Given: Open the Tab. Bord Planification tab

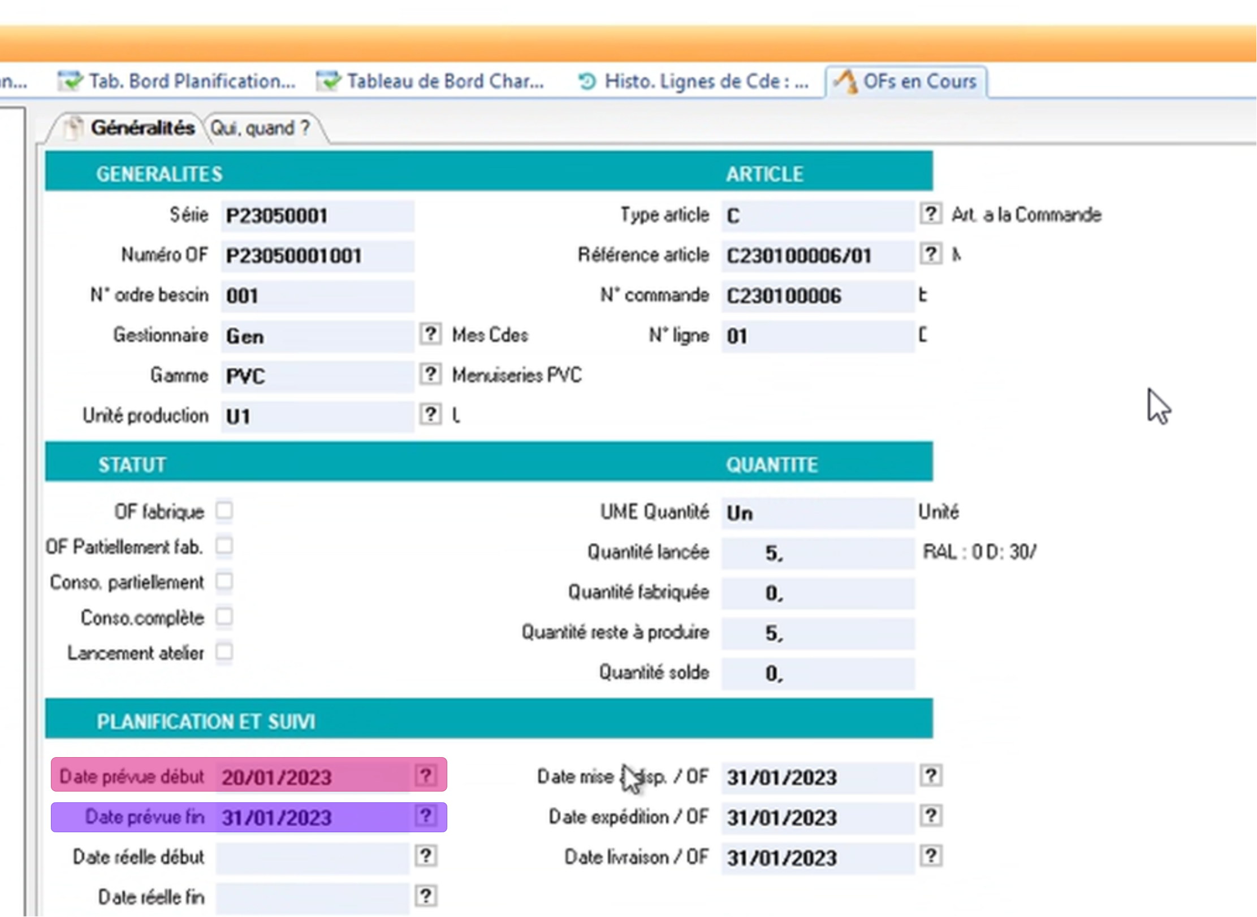Looking at the screenshot, I should [178, 81].
